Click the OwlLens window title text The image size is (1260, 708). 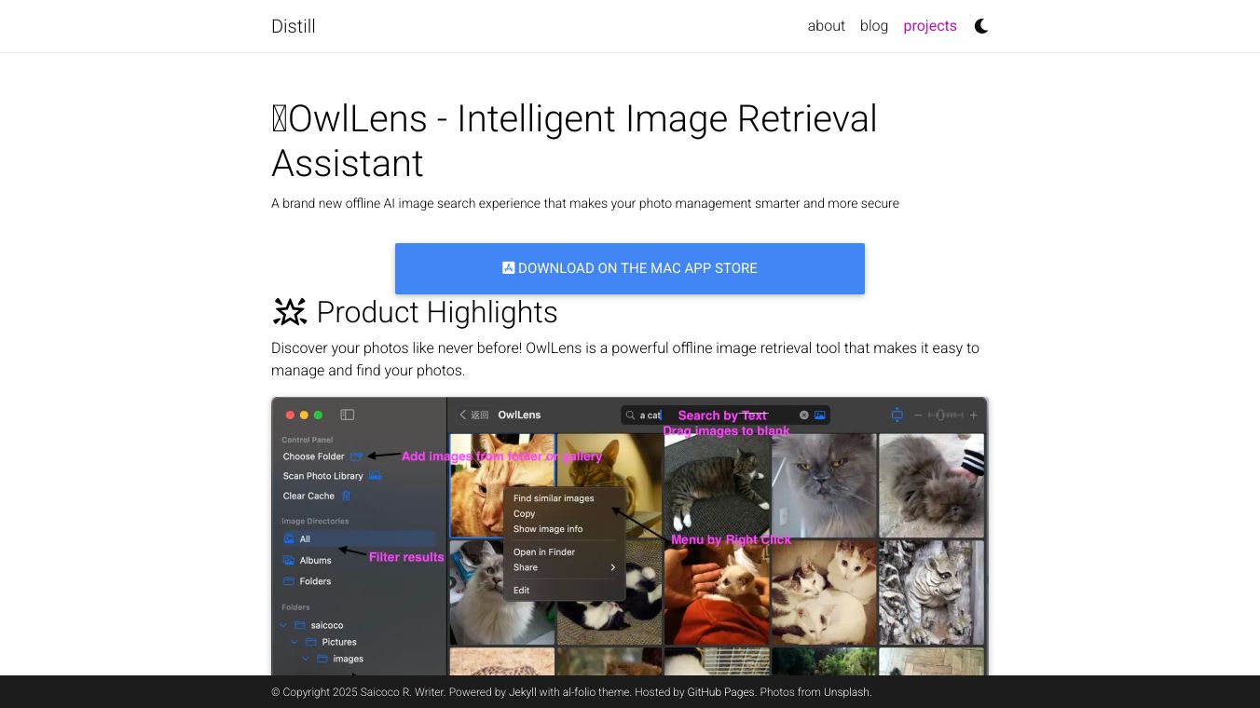pyautogui.click(x=519, y=415)
